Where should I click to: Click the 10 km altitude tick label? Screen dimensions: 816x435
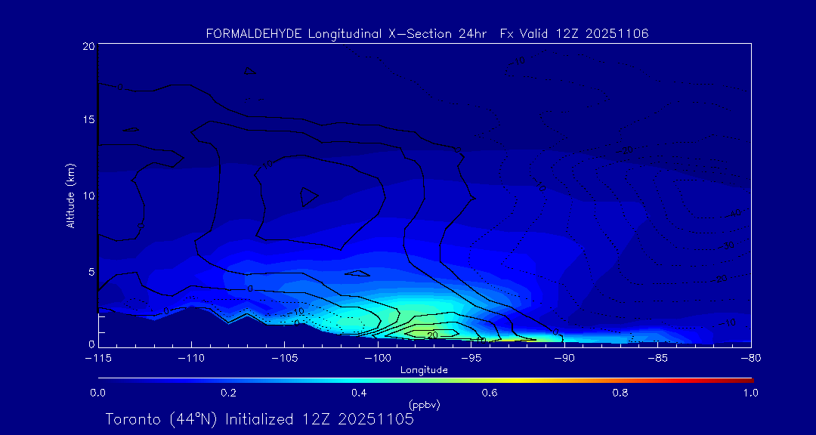point(88,196)
